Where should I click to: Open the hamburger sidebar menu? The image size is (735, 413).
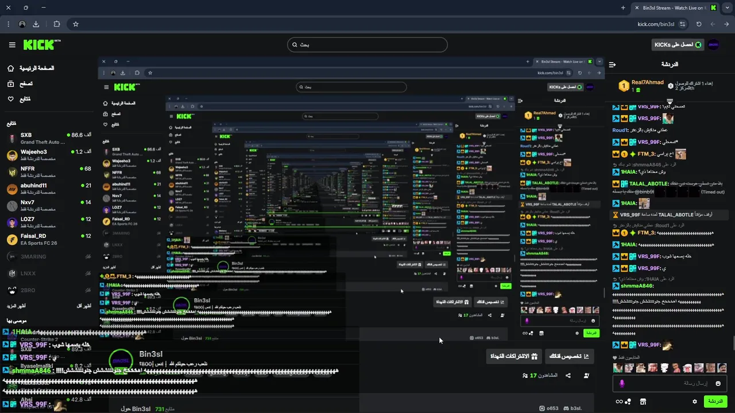[12, 45]
